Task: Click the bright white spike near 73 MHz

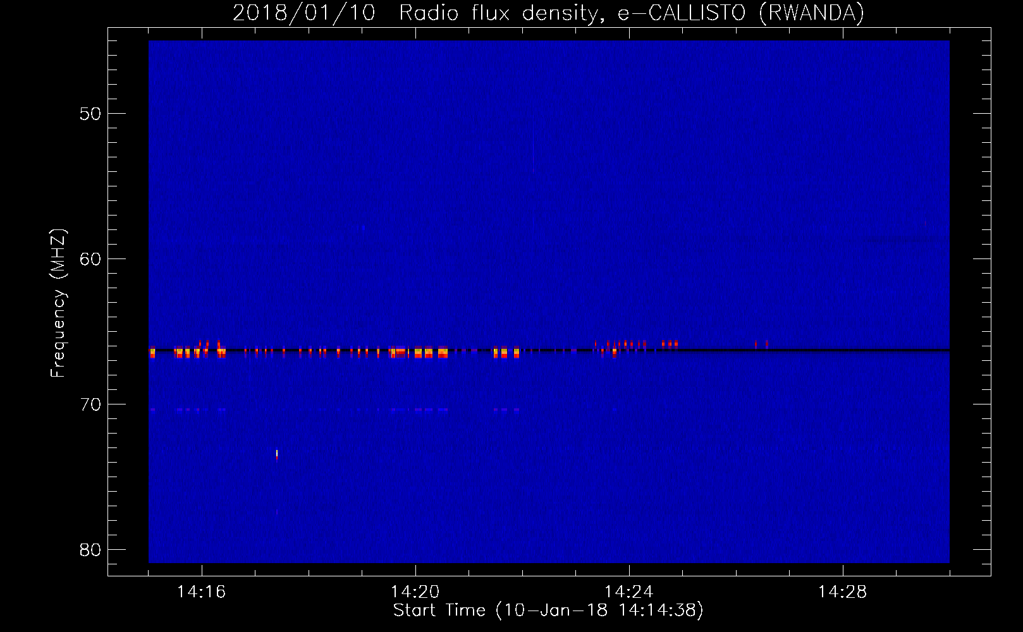Action: click(x=277, y=454)
